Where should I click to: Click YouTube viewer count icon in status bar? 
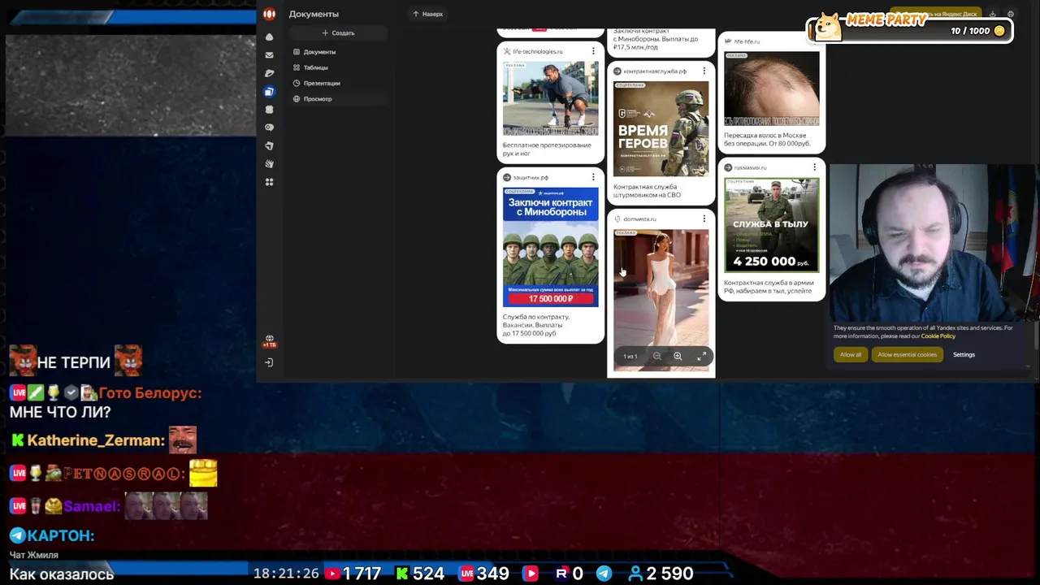[332, 574]
